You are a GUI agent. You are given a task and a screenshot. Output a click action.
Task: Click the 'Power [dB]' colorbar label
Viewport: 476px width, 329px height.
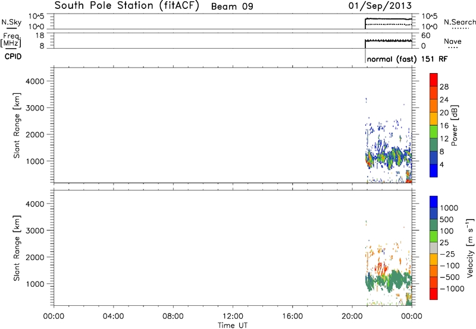(455, 125)
